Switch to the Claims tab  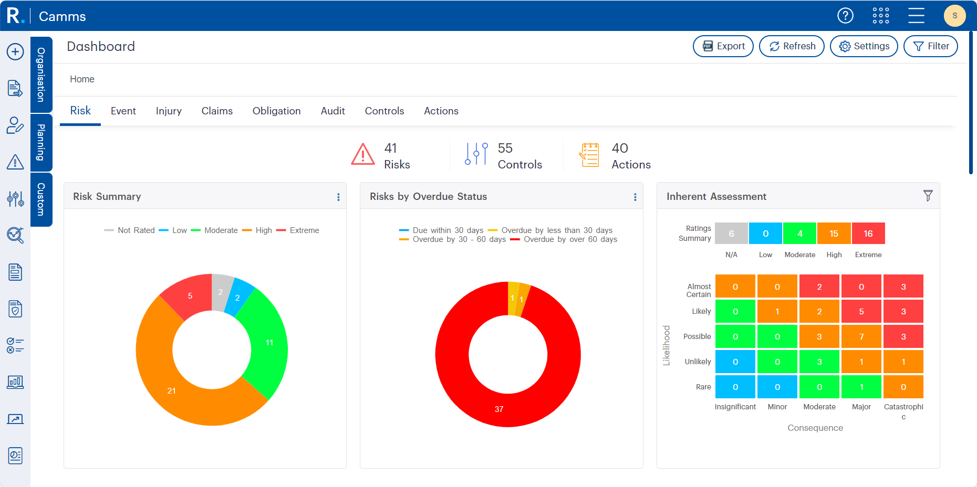[217, 111]
